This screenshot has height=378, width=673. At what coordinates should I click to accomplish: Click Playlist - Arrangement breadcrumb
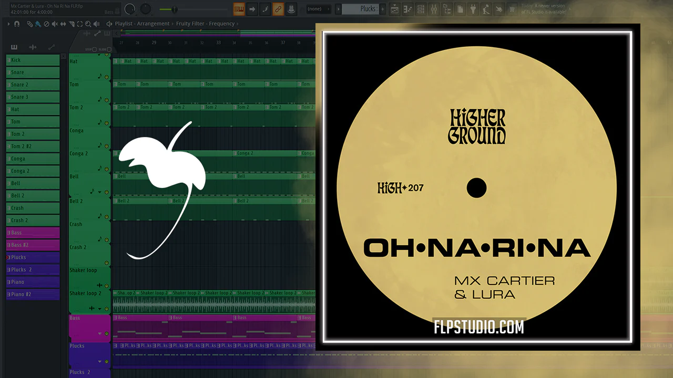coord(142,24)
